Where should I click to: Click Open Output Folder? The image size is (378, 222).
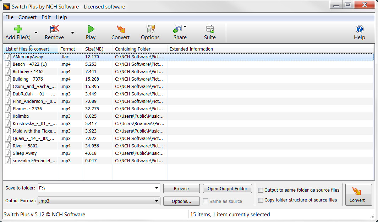tap(227, 188)
